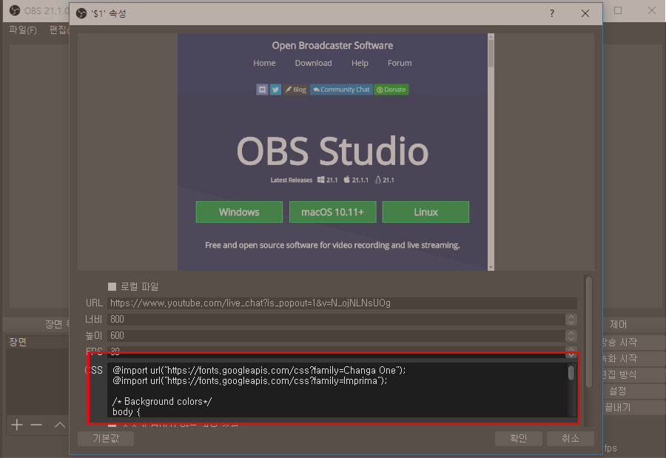This screenshot has width=666, height=458.
Task: Open the Community Chat badge
Action: pos(341,90)
